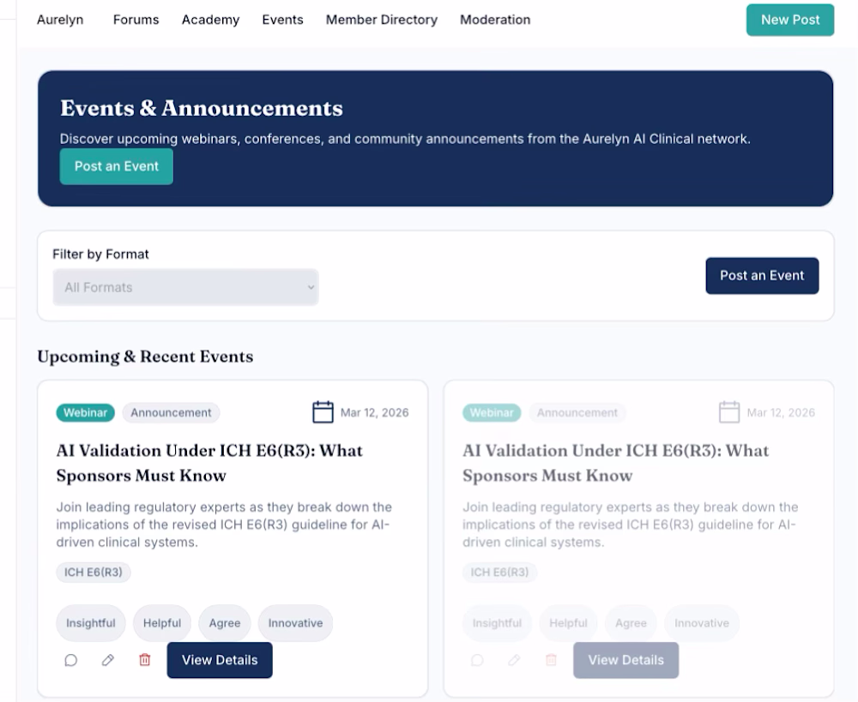Click the Mar 12, 2026 date on the faded second card
The image size is (858, 702).
tap(781, 412)
